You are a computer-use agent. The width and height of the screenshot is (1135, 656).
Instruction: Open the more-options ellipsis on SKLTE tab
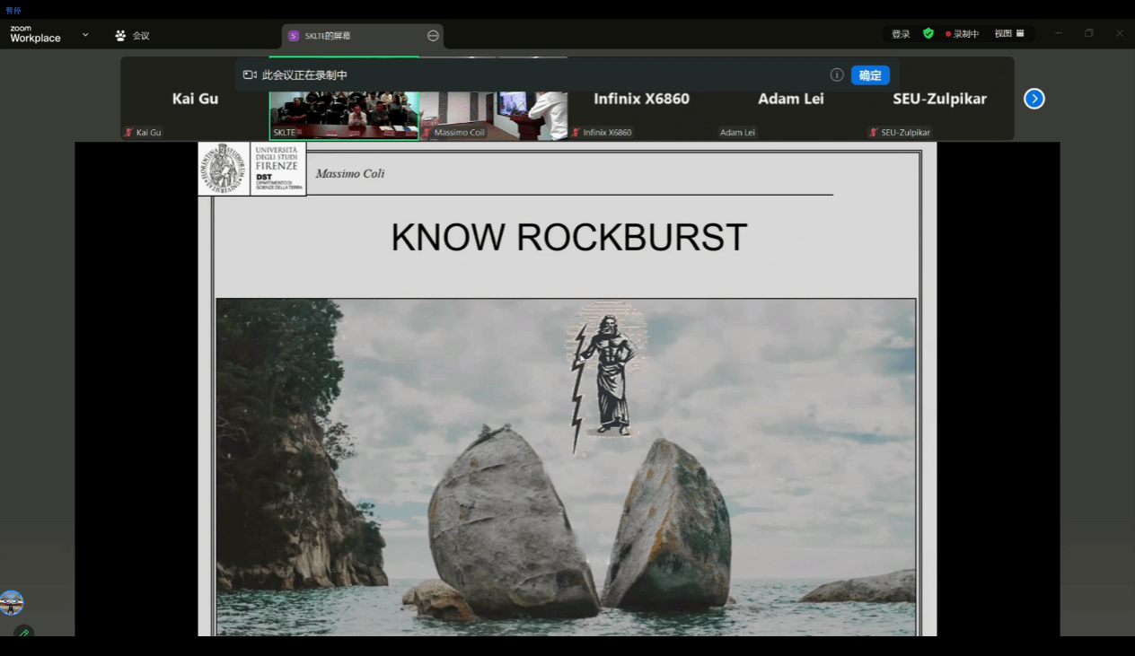tap(433, 36)
